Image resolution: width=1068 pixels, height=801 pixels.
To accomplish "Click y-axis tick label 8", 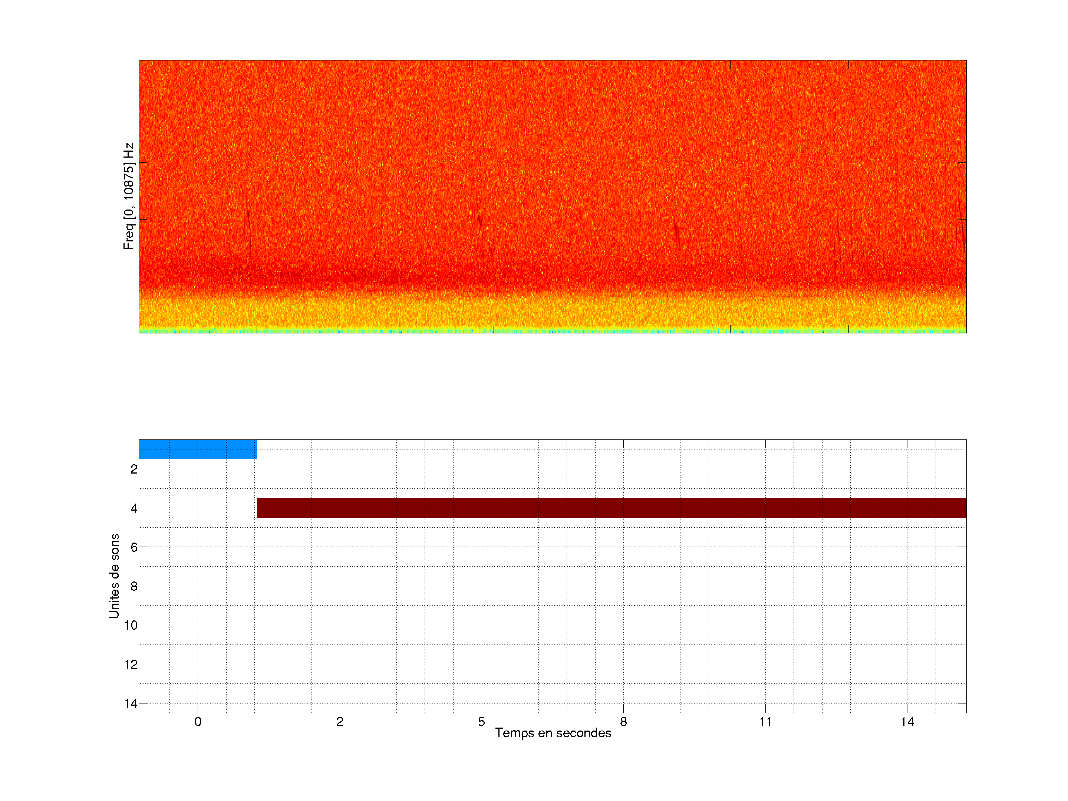I will (134, 587).
